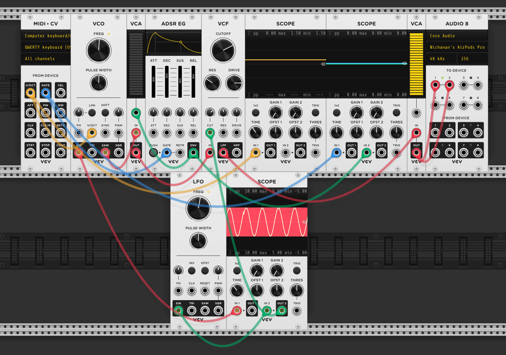Open the 48 kHz sample rate dropdown
The height and width of the screenshot is (355, 506).
(441, 59)
